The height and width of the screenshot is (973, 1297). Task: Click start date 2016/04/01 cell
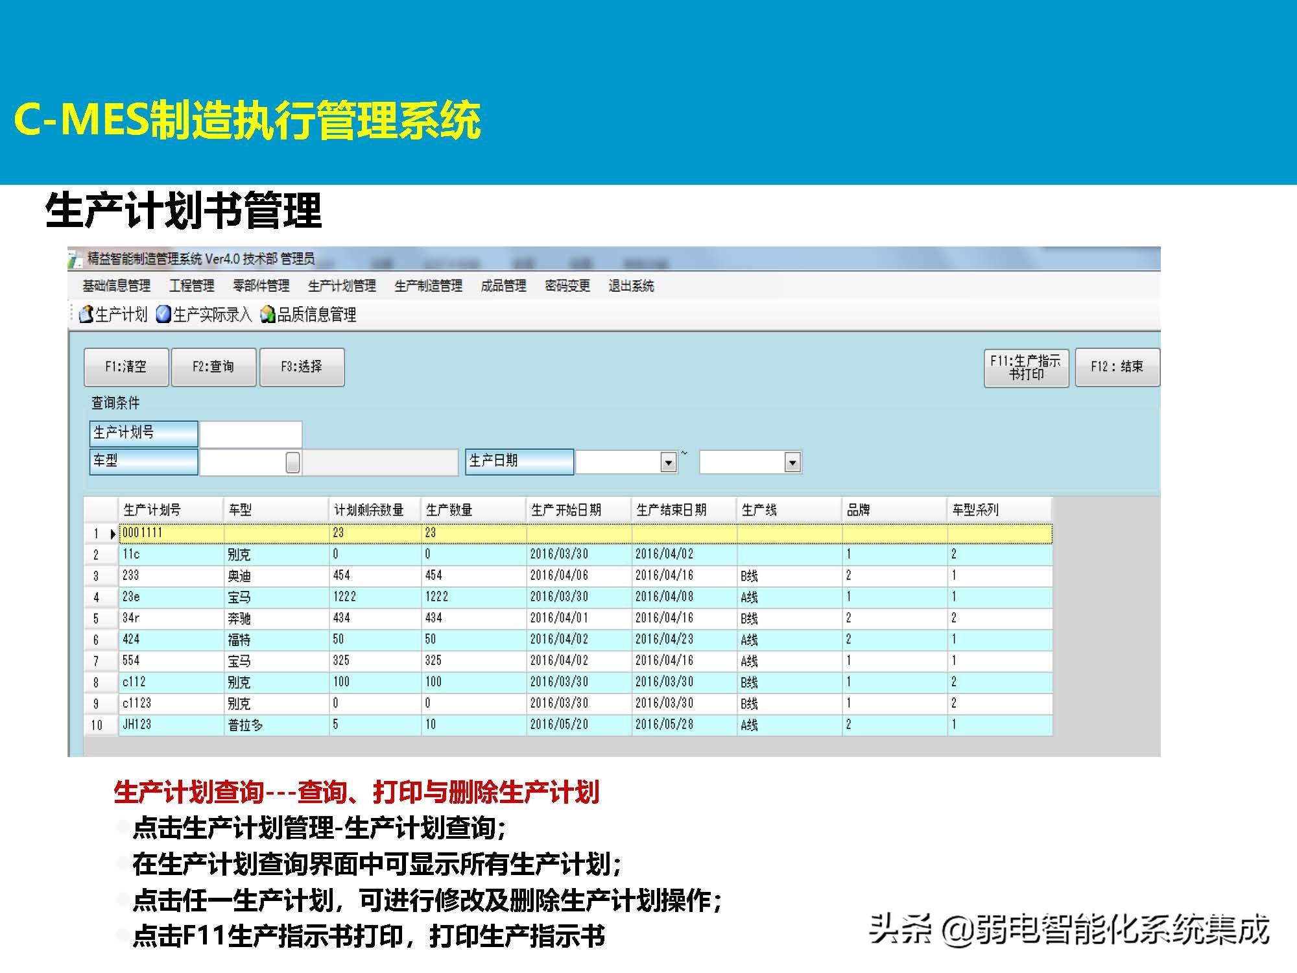[x=578, y=619]
